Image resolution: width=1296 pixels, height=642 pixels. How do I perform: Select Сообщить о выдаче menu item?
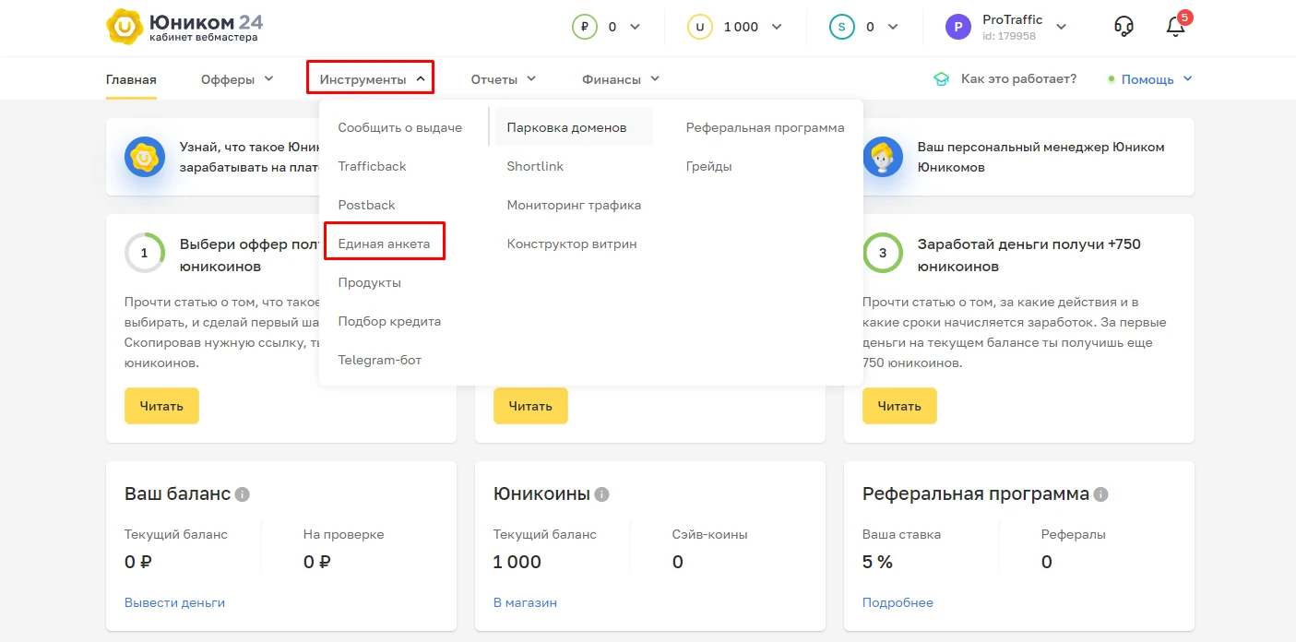click(x=400, y=127)
